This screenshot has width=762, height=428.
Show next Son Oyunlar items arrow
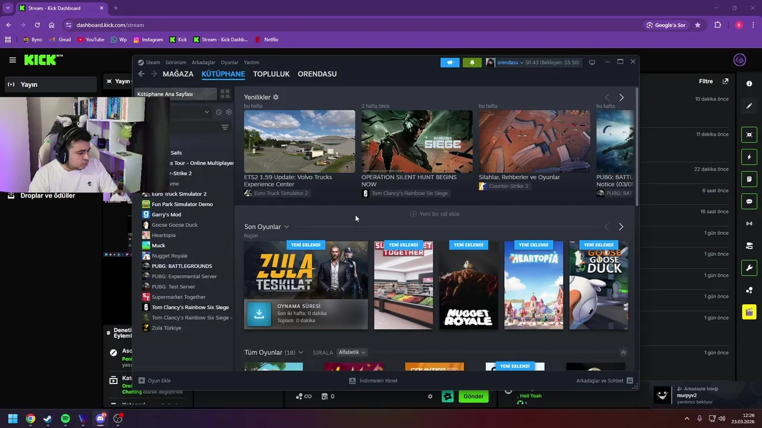coord(621,227)
